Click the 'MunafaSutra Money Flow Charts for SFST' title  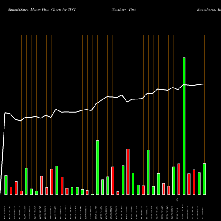(42, 10)
